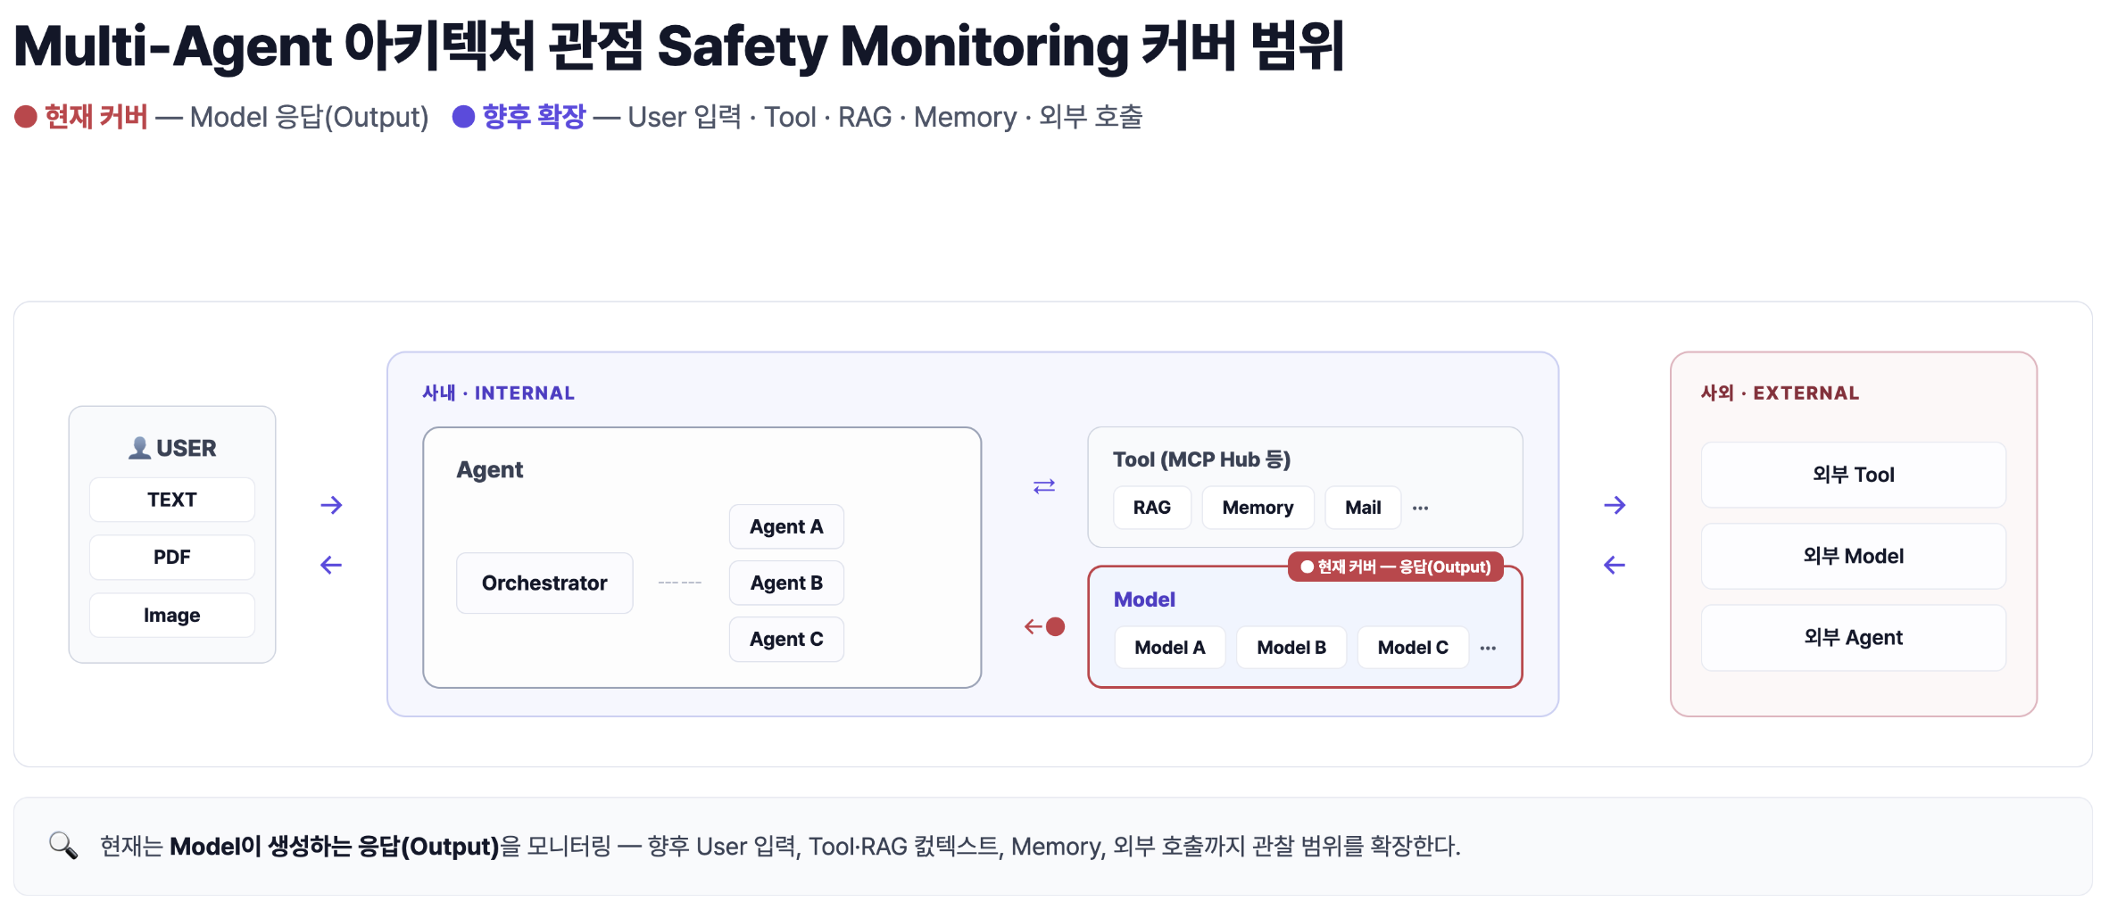
Task: Click the Memory chip
Action: pyautogui.click(x=1258, y=508)
